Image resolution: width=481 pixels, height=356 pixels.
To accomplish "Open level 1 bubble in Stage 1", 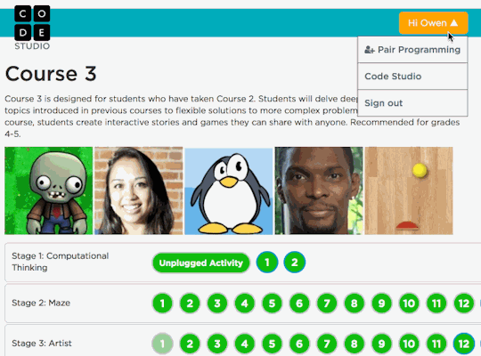I will click(267, 263).
